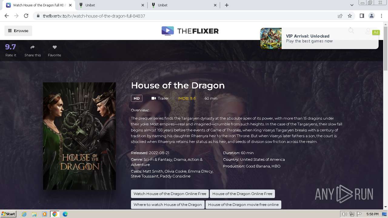Click the share page icon in address bar
Screen dimensions: 388x218
click(340, 16)
